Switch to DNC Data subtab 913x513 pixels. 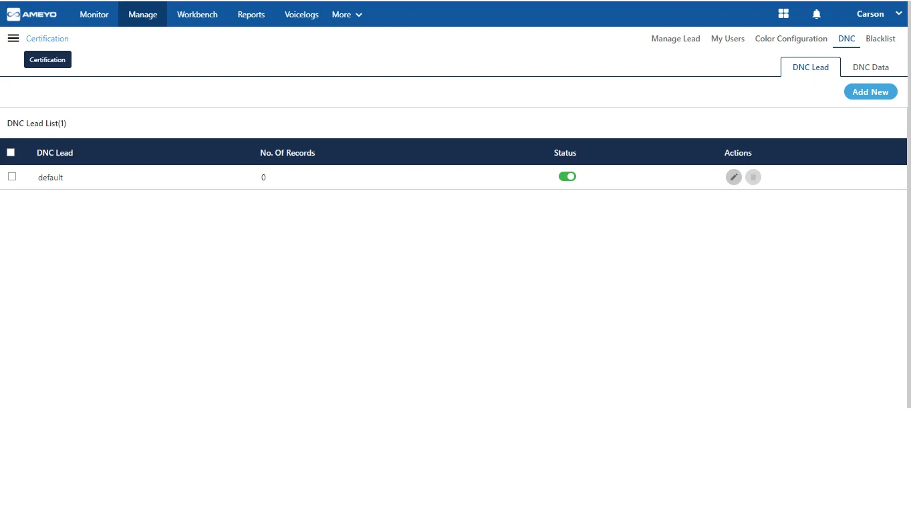(x=871, y=67)
